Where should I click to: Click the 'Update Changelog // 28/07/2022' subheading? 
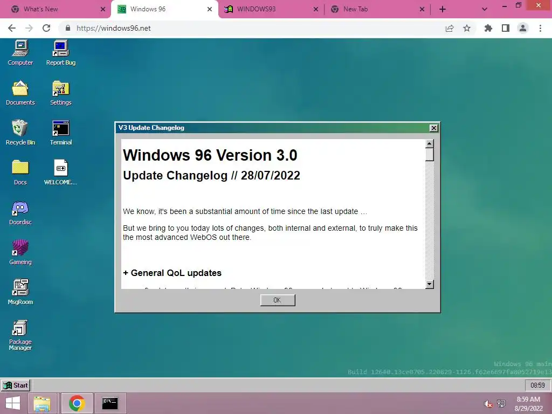[211, 175]
